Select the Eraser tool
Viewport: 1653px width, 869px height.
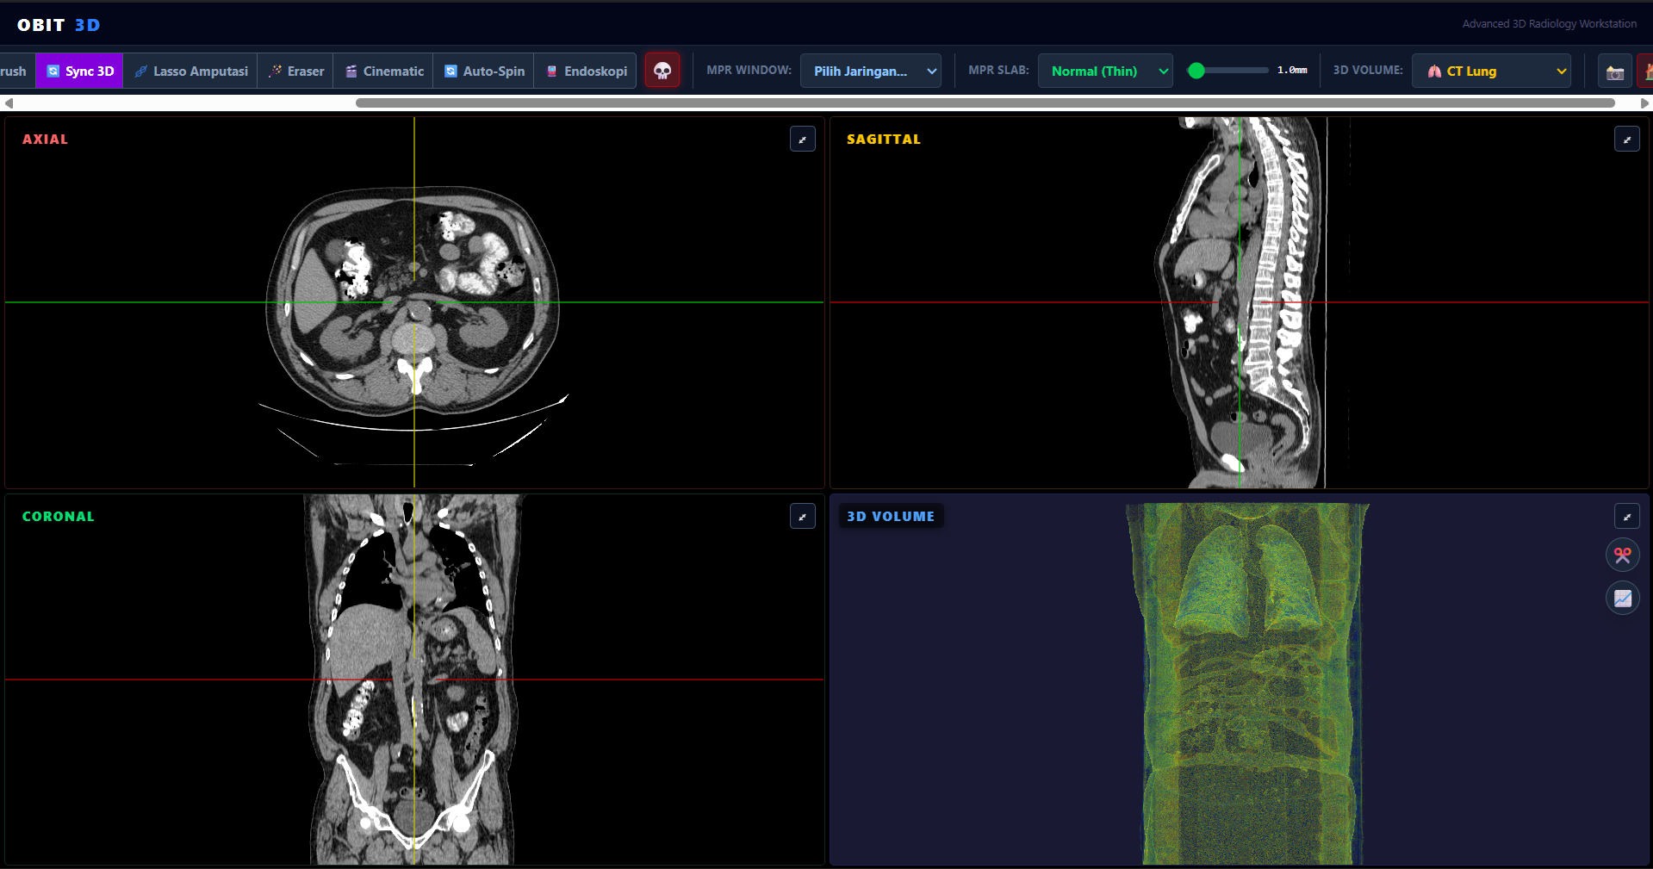coord(295,71)
